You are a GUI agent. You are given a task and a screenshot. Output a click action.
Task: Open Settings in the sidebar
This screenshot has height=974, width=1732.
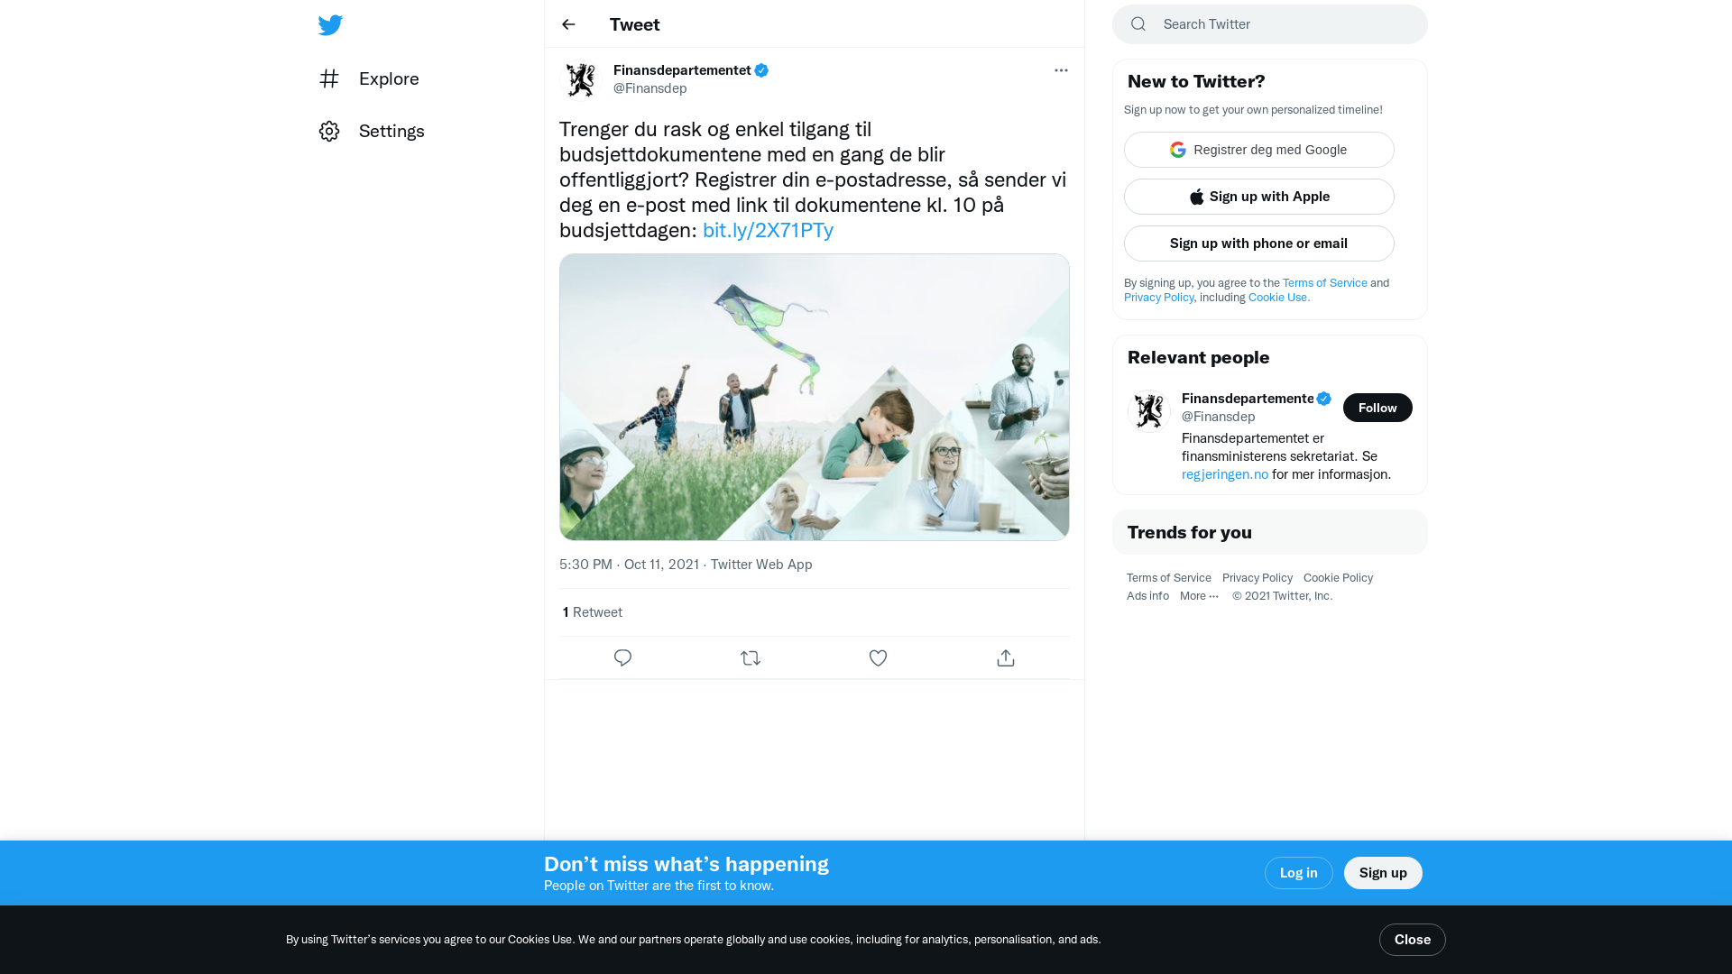[372, 131]
